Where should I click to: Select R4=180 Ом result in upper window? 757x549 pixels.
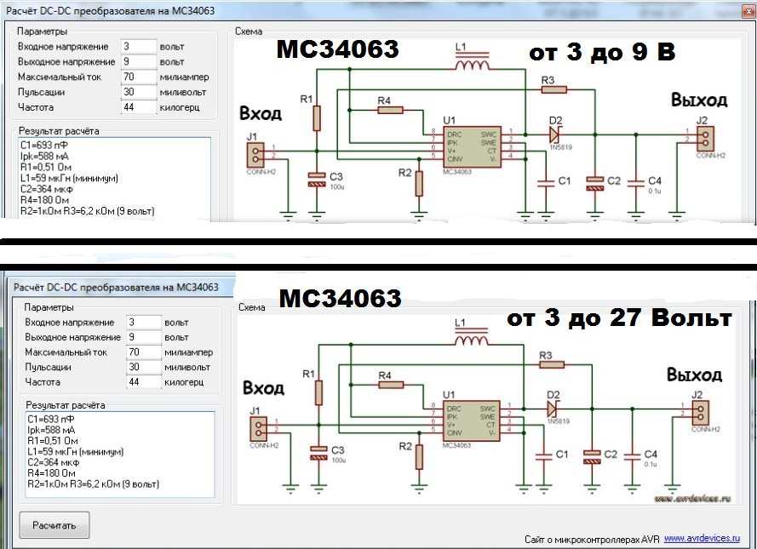(44, 200)
